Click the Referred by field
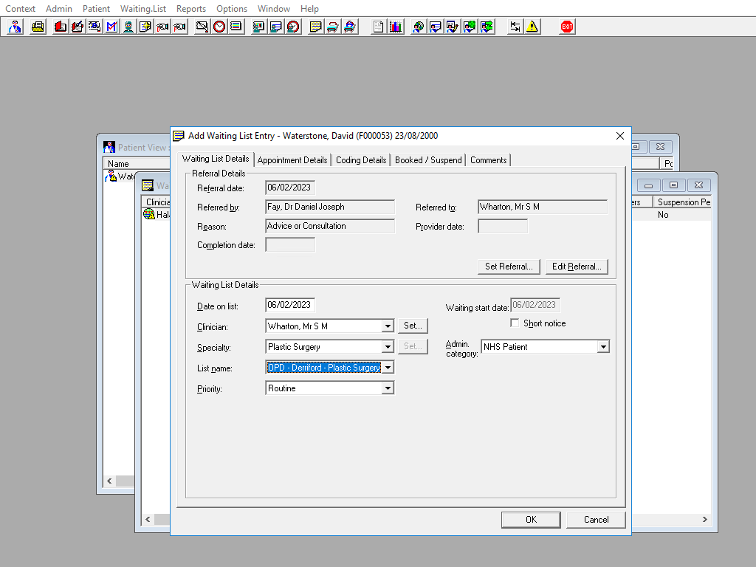This screenshot has width=756, height=567. pyautogui.click(x=330, y=207)
